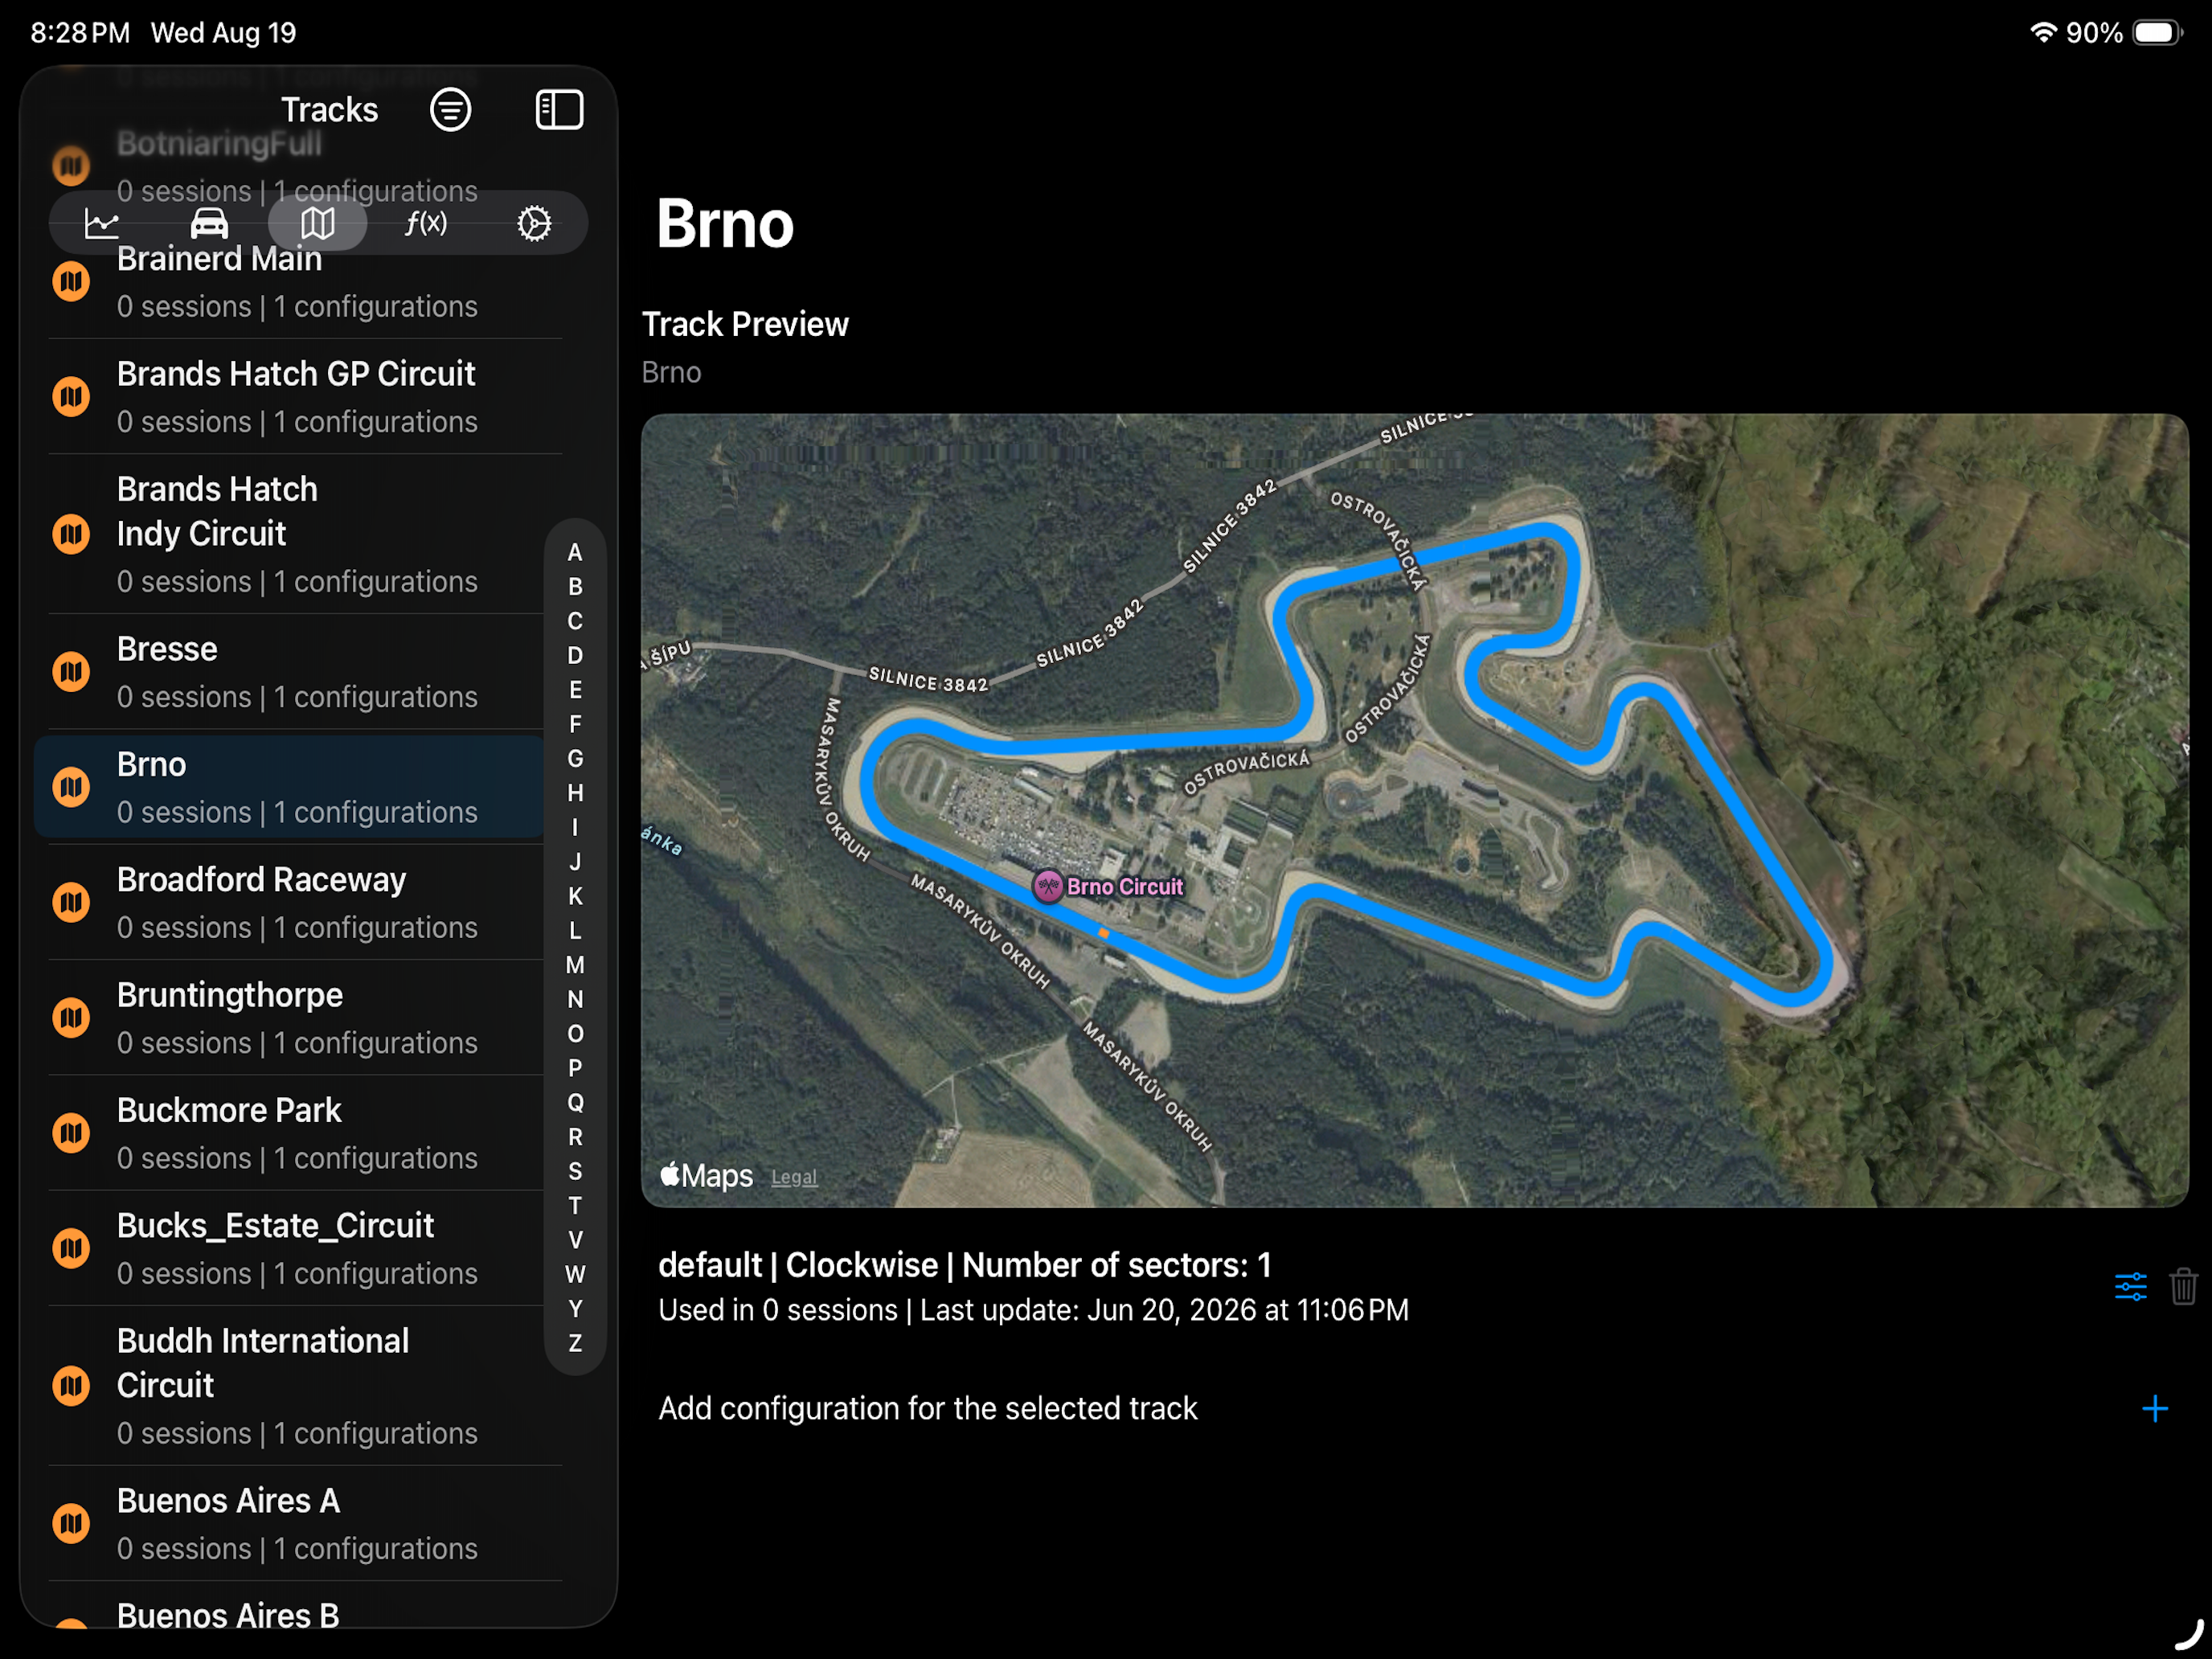This screenshot has height=1659, width=2212.
Task: Tap the Brno Circuit map pin
Action: point(1047,886)
